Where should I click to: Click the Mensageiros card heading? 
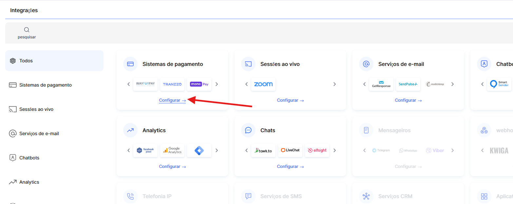pyautogui.click(x=394, y=130)
